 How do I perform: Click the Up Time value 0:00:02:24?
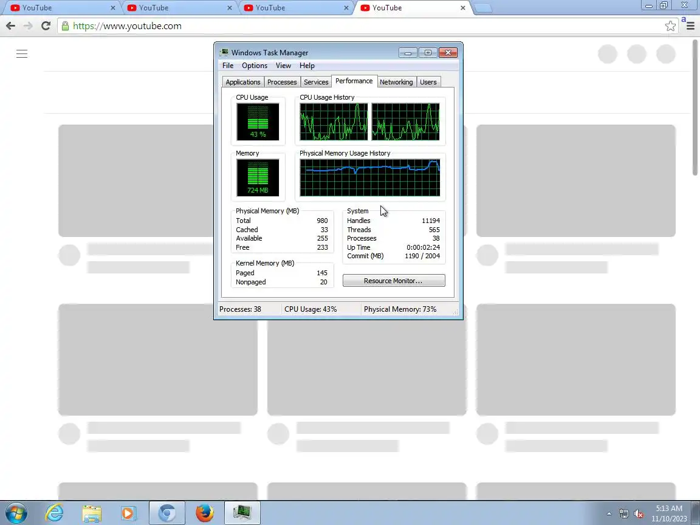tap(423, 247)
